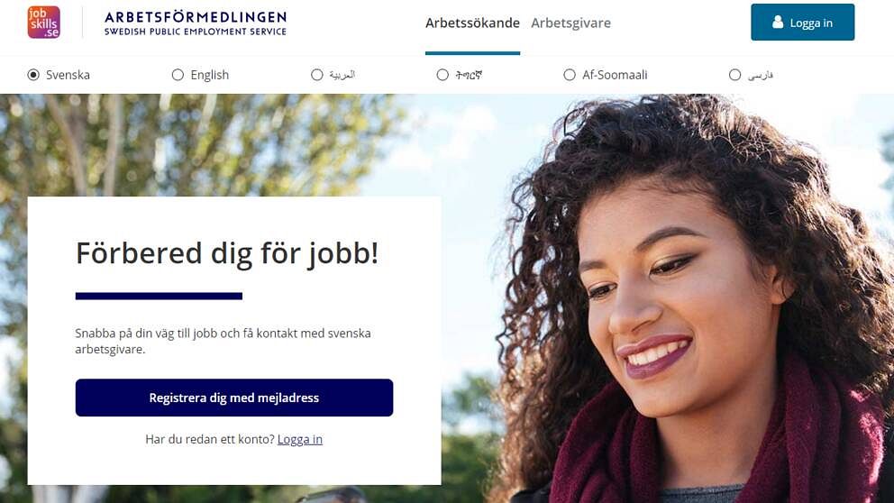Select the English language radio button
The image size is (894, 503).
[x=178, y=75]
